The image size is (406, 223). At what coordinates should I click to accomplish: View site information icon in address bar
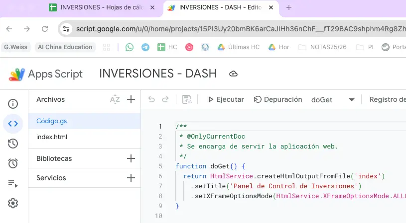[x=66, y=29]
